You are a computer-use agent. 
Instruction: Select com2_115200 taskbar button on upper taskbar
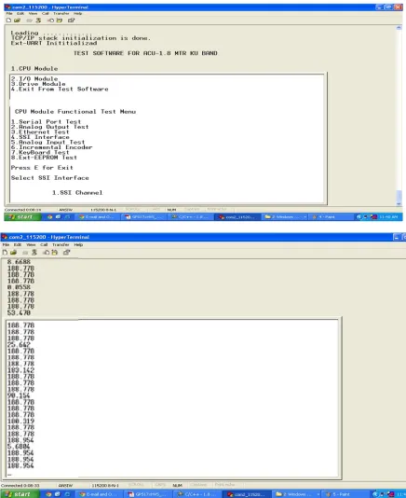pyautogui.click(x=237, y=217)
